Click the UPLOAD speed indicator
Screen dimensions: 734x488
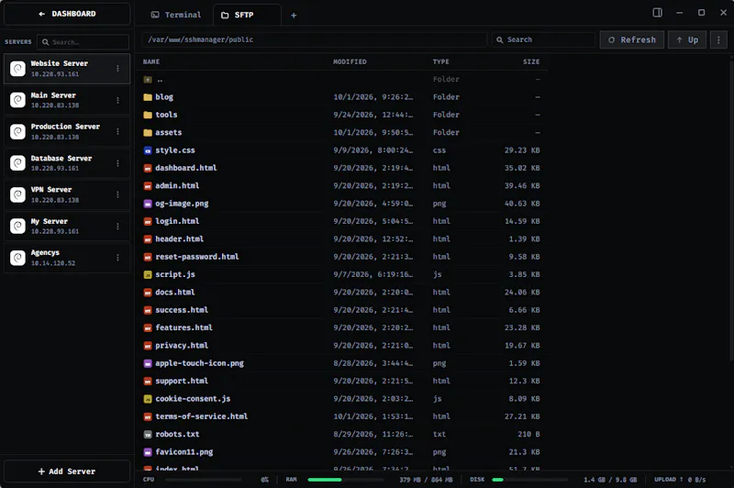pyautogui.click(x=680, y=480)
